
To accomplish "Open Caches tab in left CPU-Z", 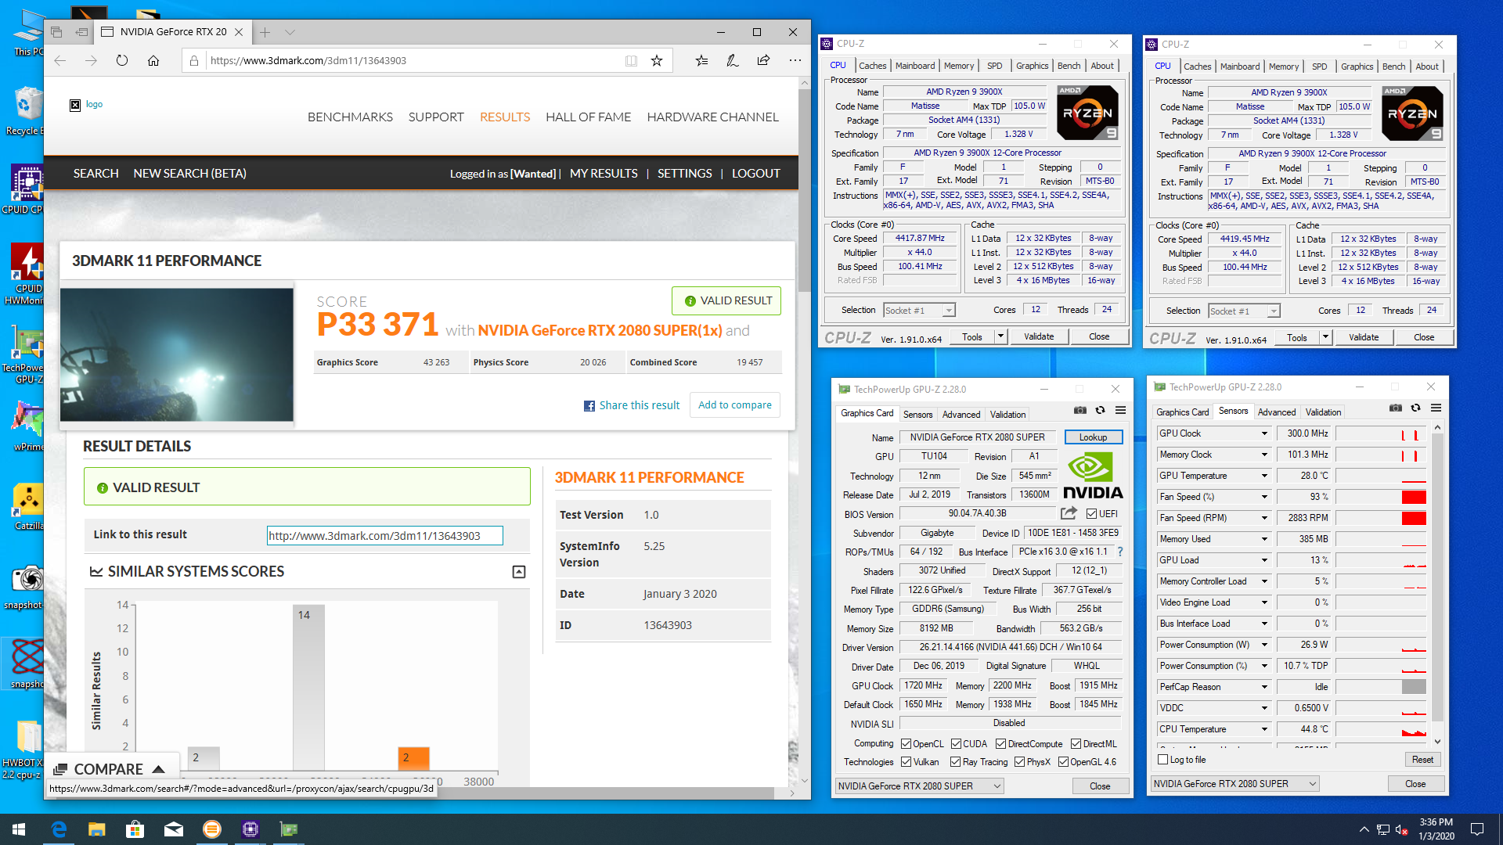I will [872, 66].
